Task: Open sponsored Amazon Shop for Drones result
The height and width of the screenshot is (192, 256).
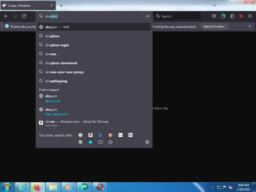Action: 94,123
